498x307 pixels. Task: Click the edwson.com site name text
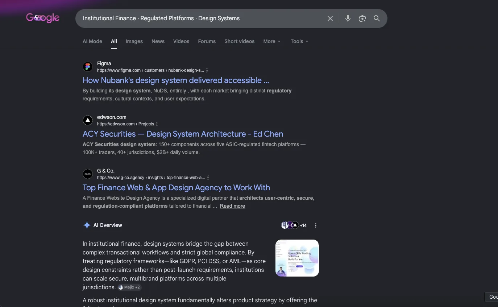(112, 117)
